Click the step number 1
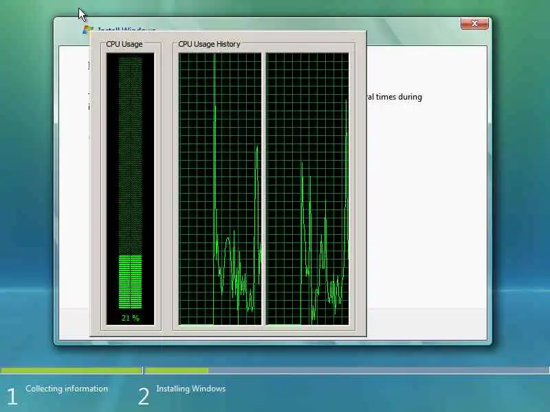Screen dimensions: 550x412 pos(12,396)
